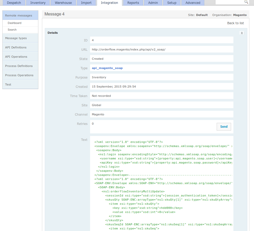Screen dimensions: 254x231
Task: Go to the Import tab
Action: coord(86,3)
